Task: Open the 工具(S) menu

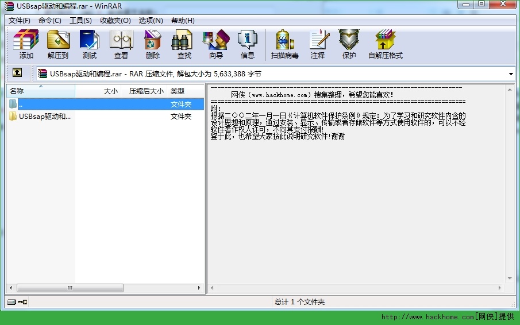Action: (x=80, y=21)
